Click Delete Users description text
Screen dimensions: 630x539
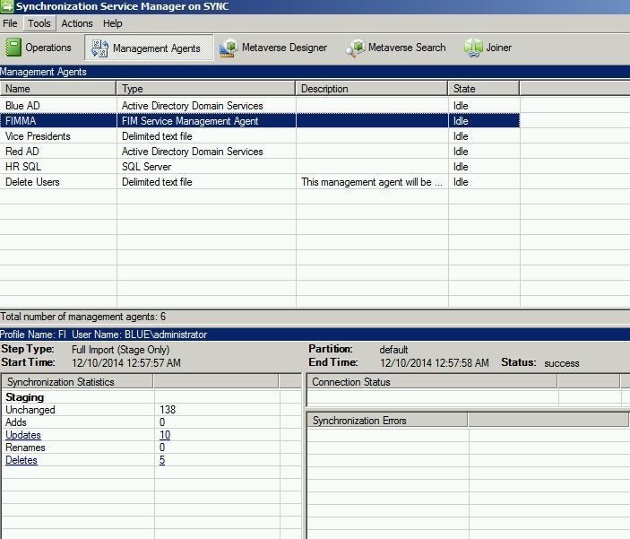(372, 182)
